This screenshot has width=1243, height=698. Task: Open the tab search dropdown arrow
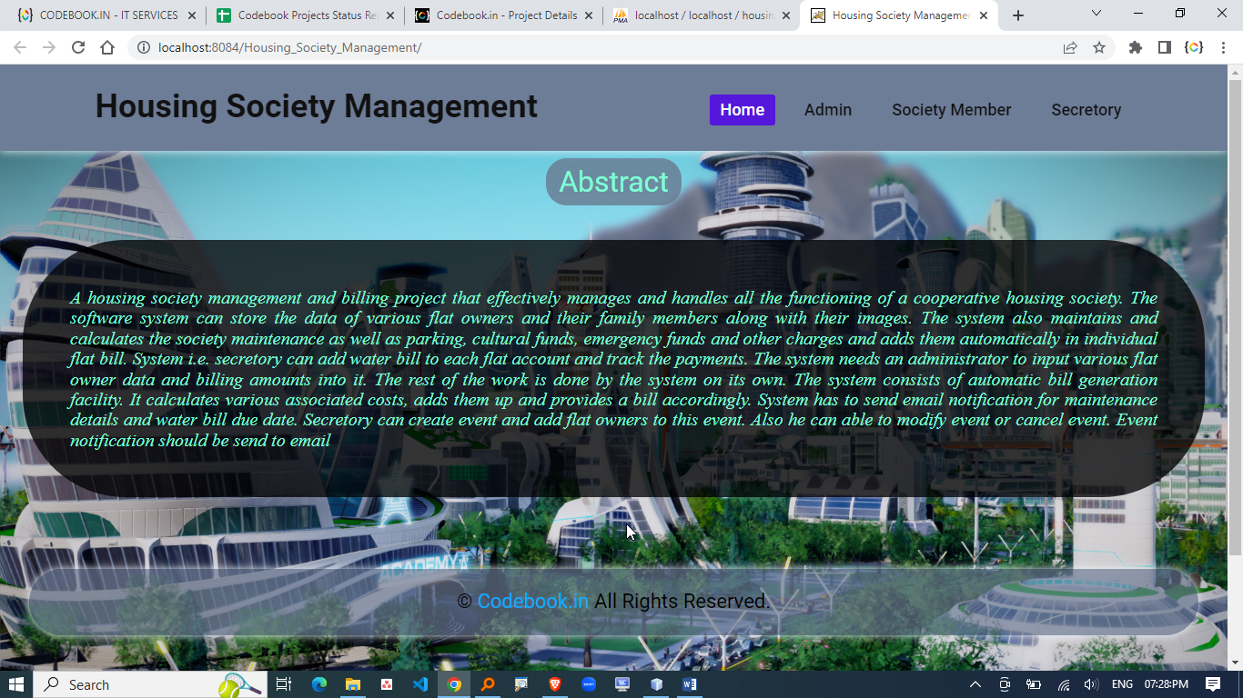tap(1096, 14)
